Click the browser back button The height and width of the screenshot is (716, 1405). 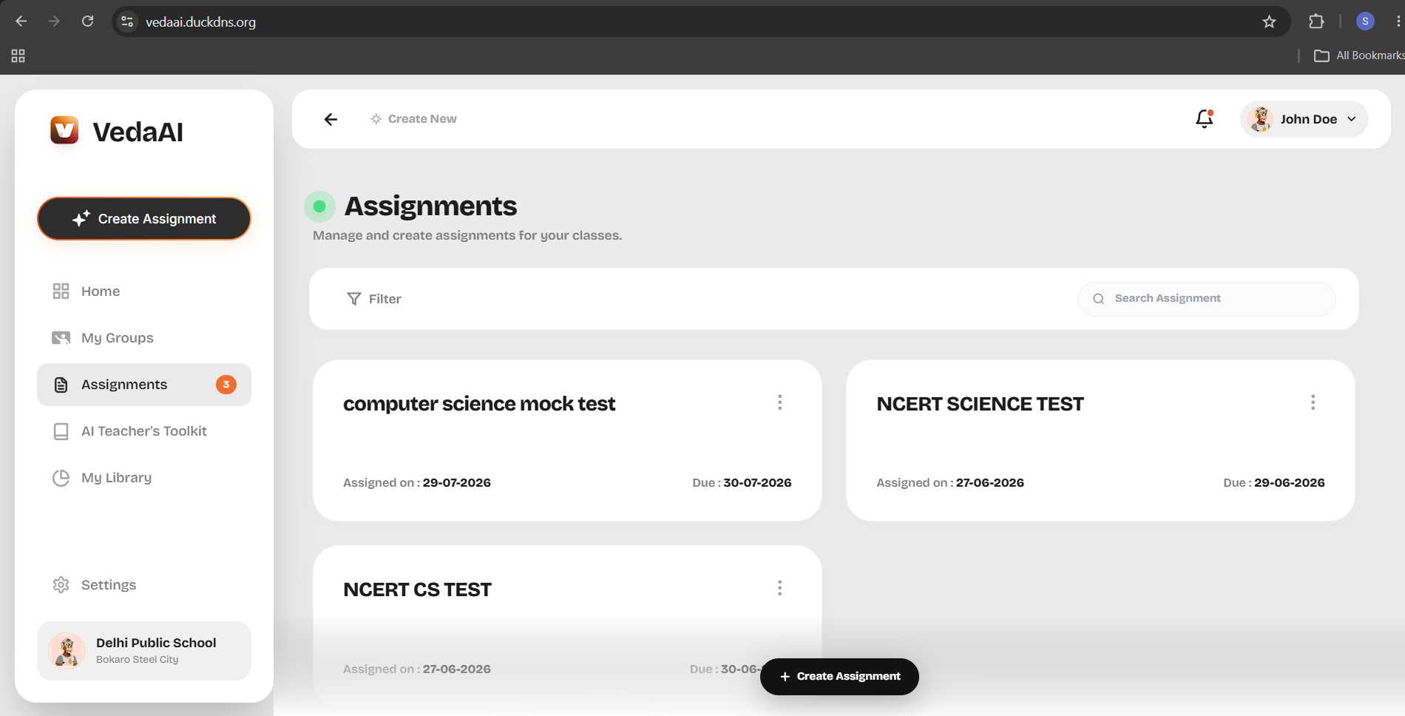pos(21,21)
